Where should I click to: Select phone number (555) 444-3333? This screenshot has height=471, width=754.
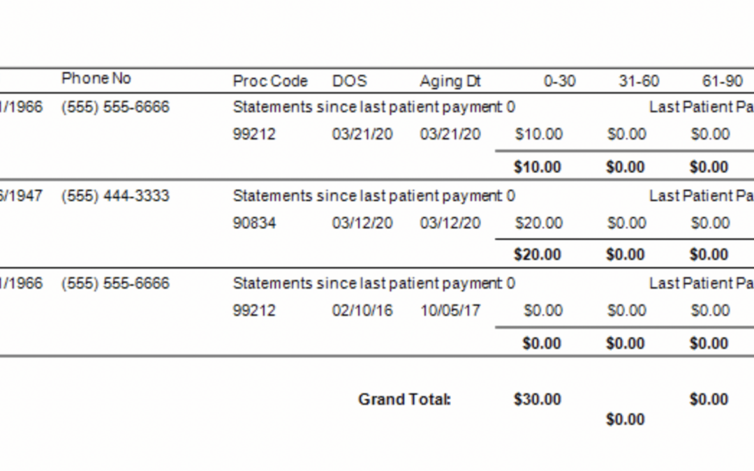tap(115, 196)
